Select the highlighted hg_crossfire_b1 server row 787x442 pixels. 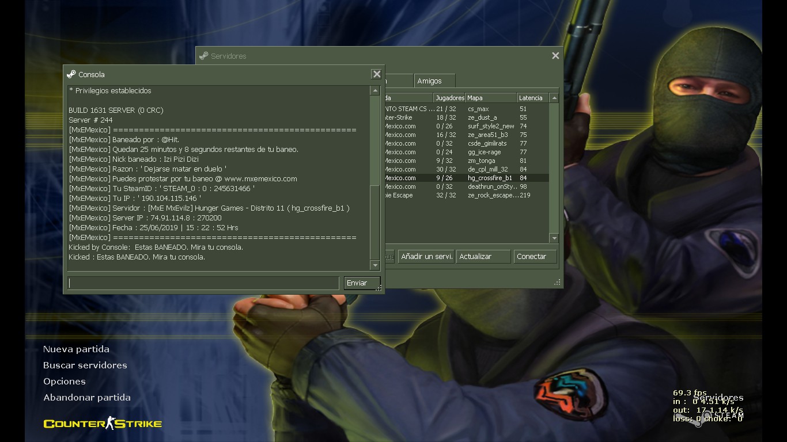coord(467,178)
